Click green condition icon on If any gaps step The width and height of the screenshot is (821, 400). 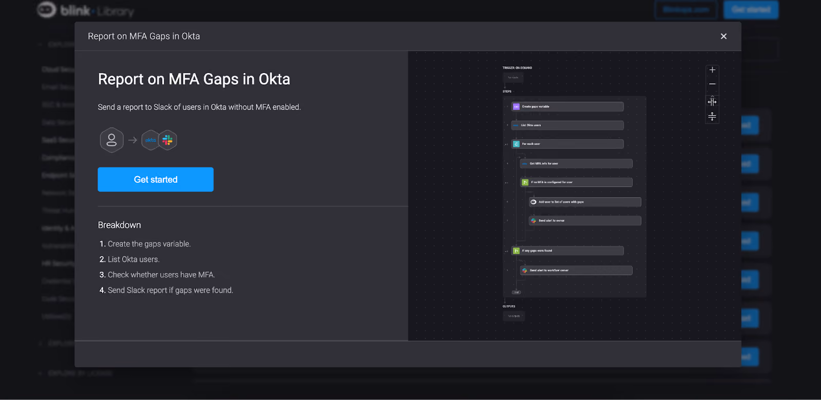click(x=516, y=251)
